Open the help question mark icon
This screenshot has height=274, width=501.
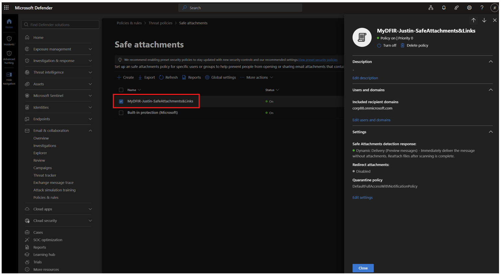(482, 8)
